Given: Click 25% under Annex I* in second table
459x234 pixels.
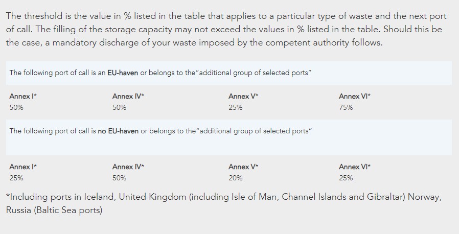Looking at the screenshot, I should click(x=16, y=178).
